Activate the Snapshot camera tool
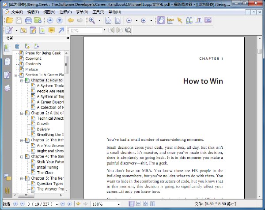265x210 pixels. pyautogui.click(x=208, y=20)
